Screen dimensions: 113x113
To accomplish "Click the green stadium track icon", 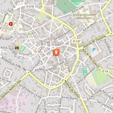I will click(x=22, y=49).
